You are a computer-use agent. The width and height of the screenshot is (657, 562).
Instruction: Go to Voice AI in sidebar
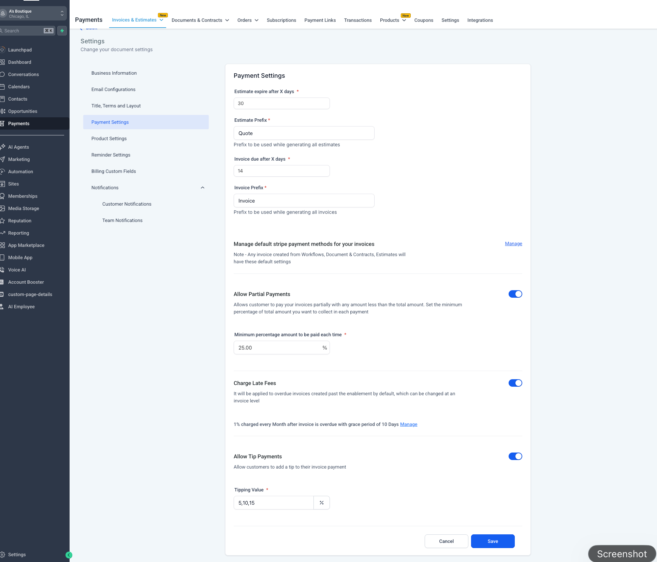(x=17, y=270)
